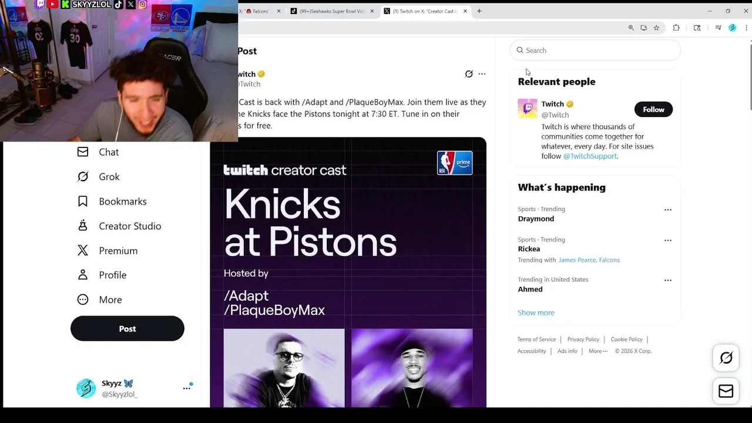Viewport: 752px width, 423px height.
Task: Open Rickea trend's three-dot options
Action: [x=668, y=240]
